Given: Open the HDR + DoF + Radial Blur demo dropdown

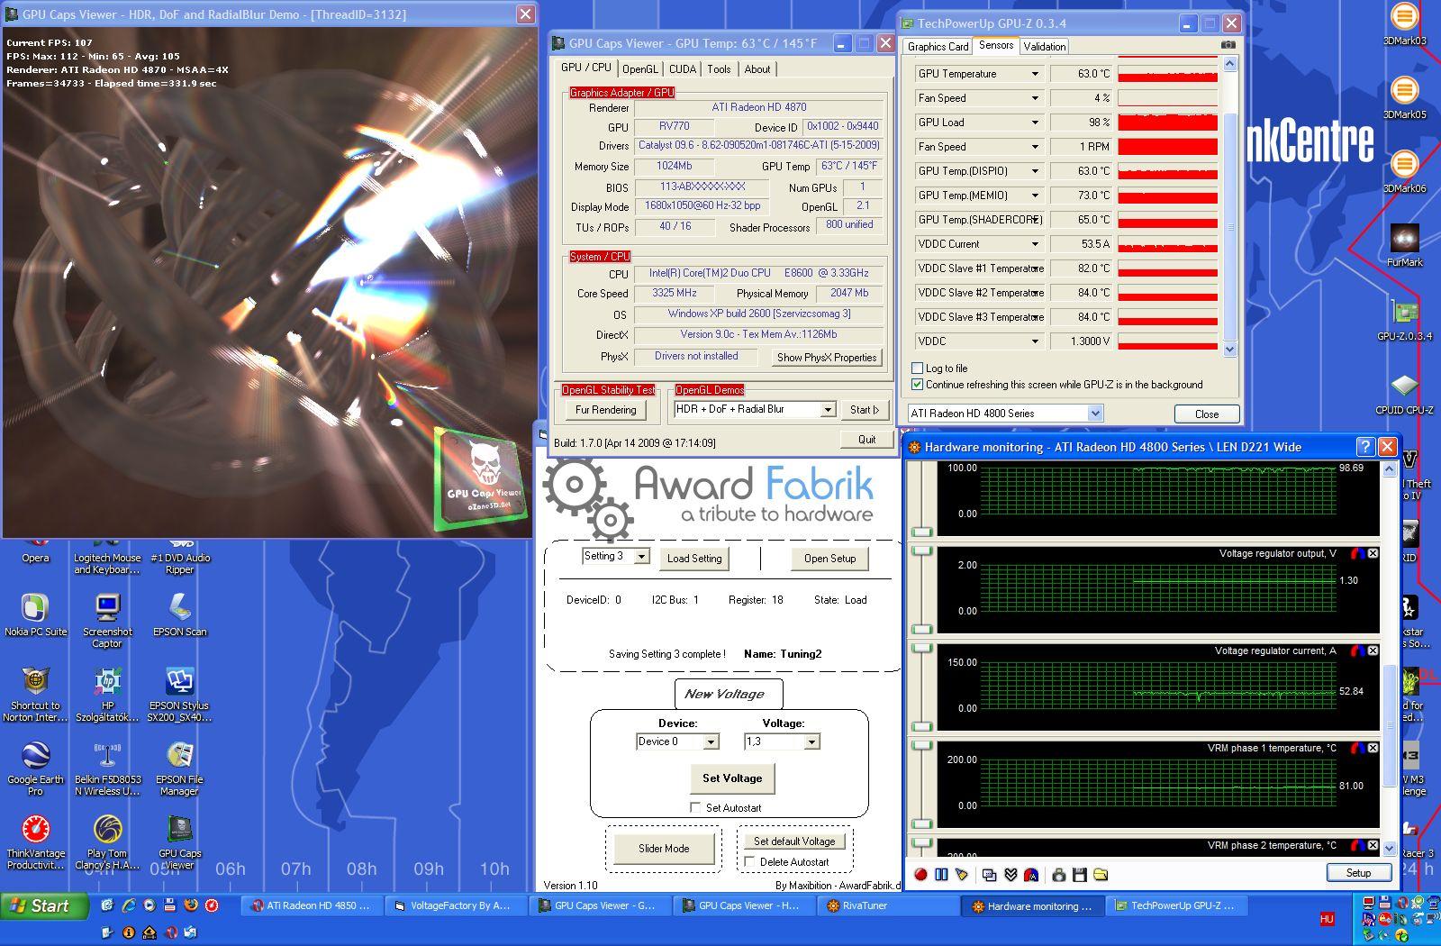Looking at the screenshot, I should [827, 409].
